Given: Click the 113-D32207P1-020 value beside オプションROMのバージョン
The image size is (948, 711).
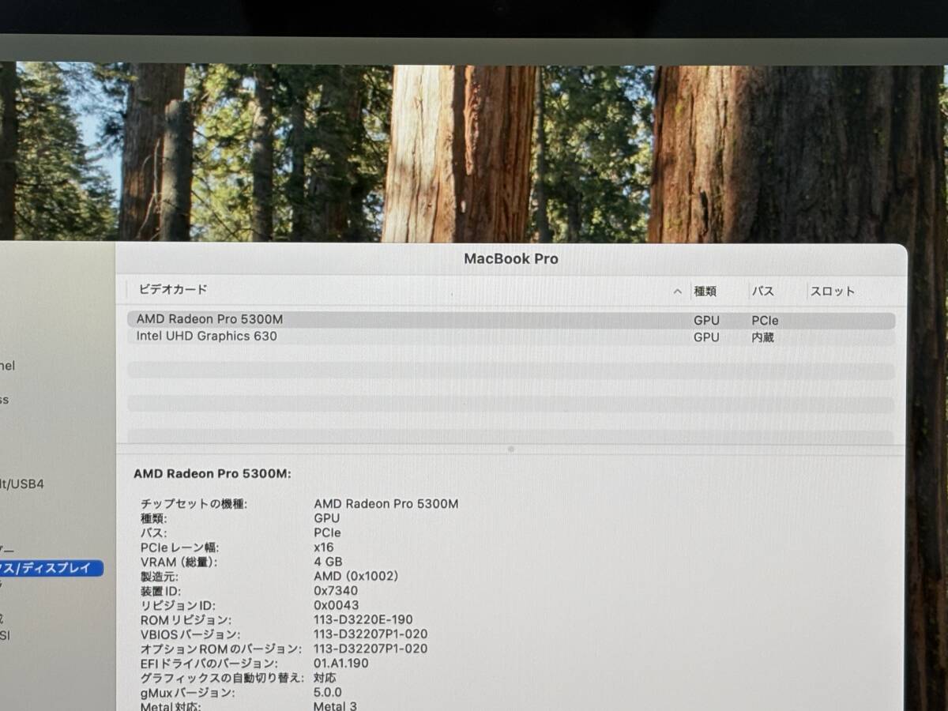Looking at the screenshot, I should click(371, 649).
